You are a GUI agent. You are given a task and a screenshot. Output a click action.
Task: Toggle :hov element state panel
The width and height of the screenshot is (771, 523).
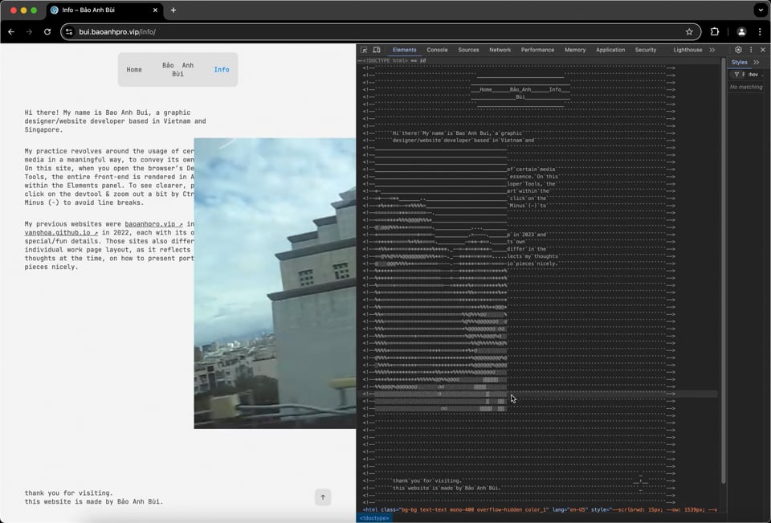(753, 75)
